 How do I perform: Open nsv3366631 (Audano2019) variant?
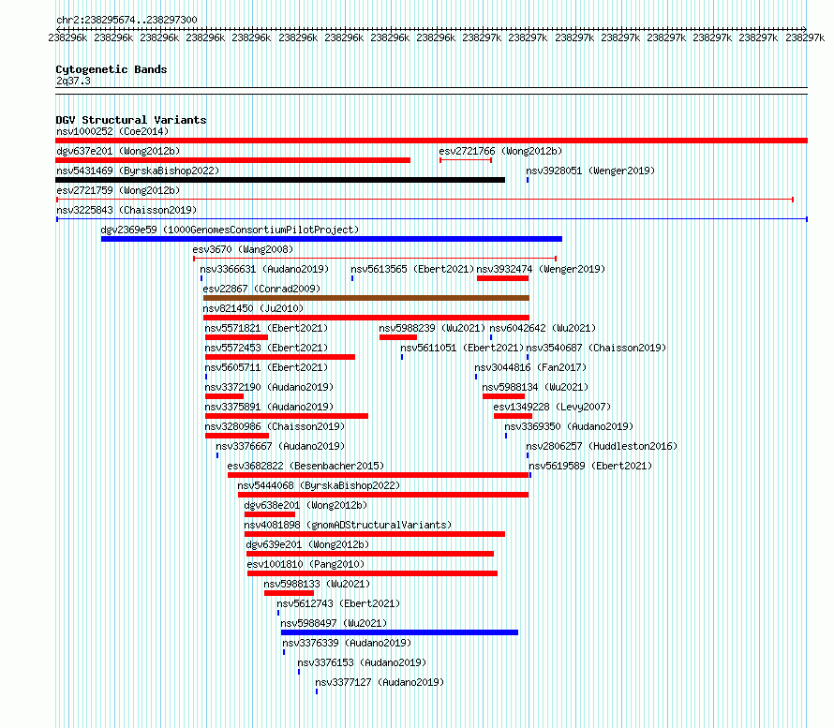pyautogui.click(x=264, y=269)
